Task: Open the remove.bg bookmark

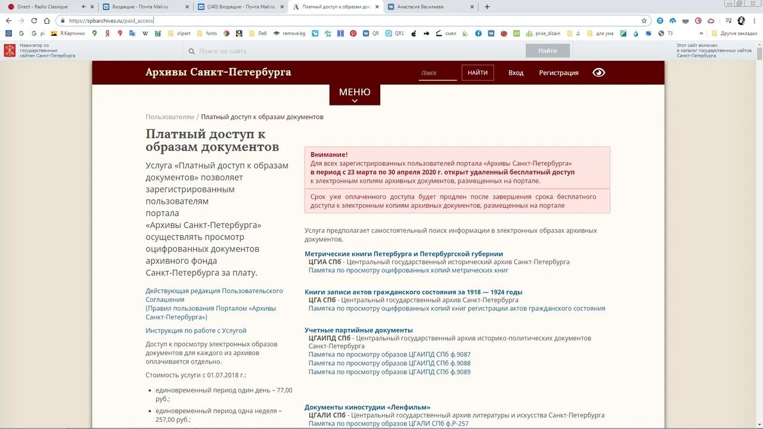Action: click(290, 33)
